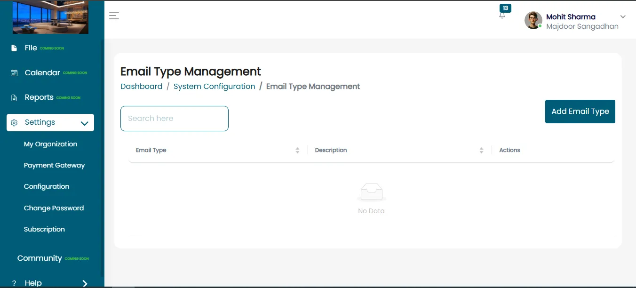Sort by Email Type column arrows
636x288 pixels.
tap(297, 150)
